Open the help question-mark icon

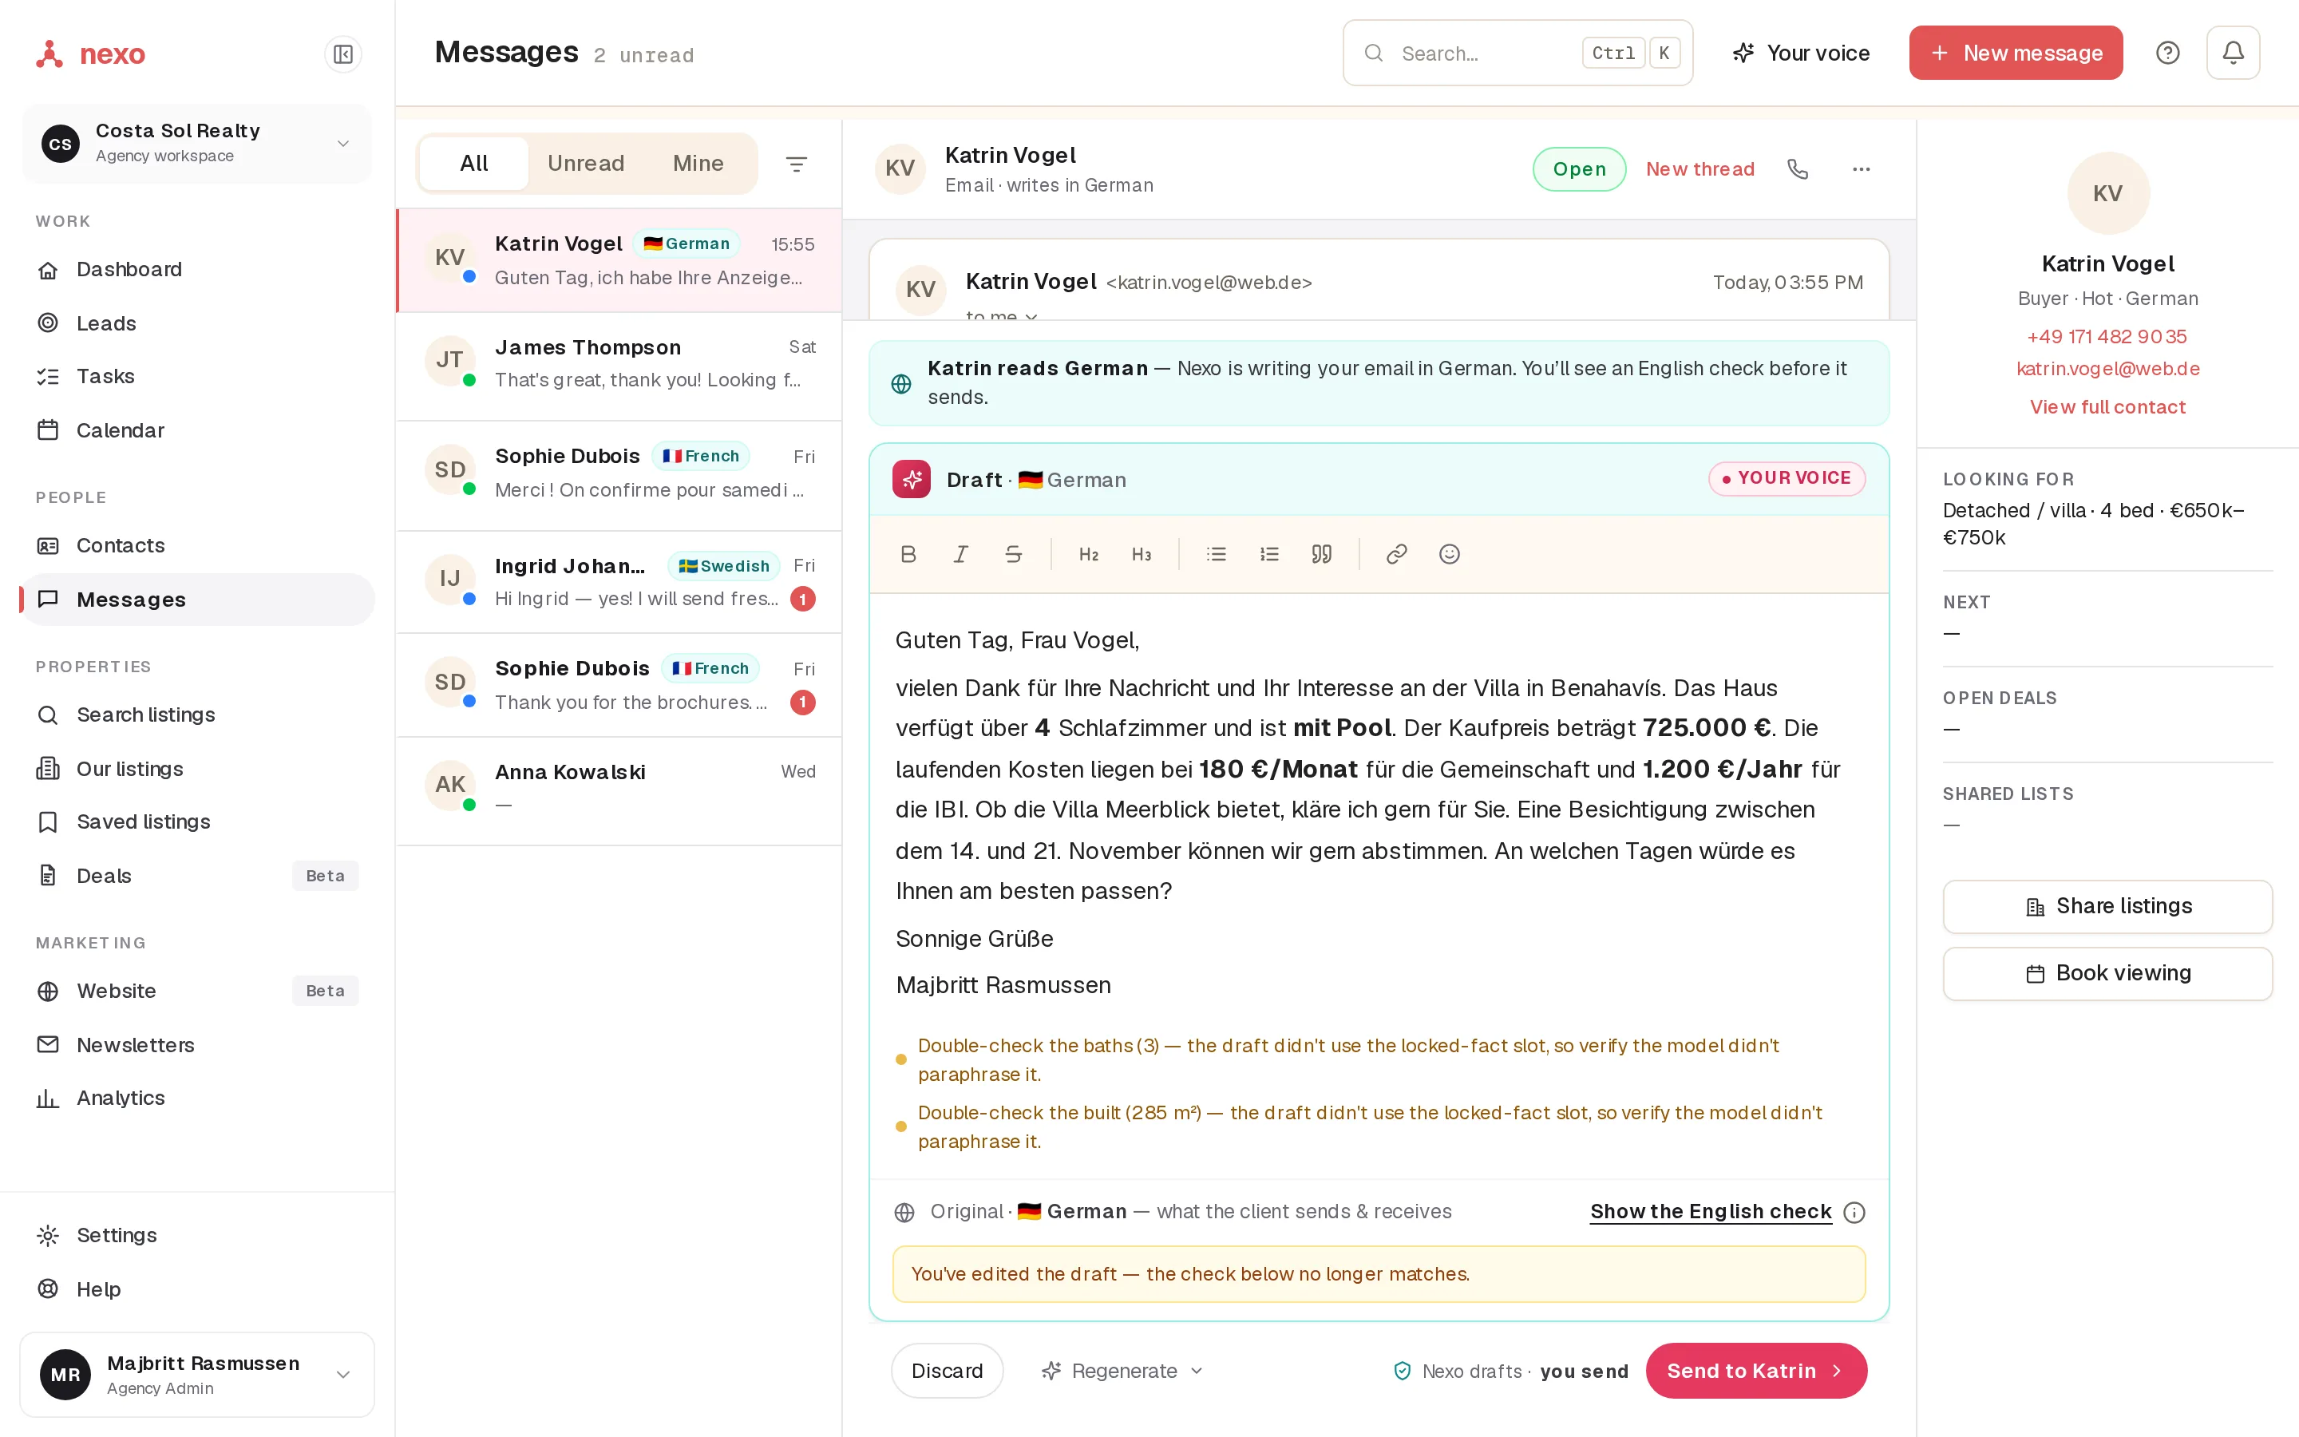click(x=2167, y=53)
